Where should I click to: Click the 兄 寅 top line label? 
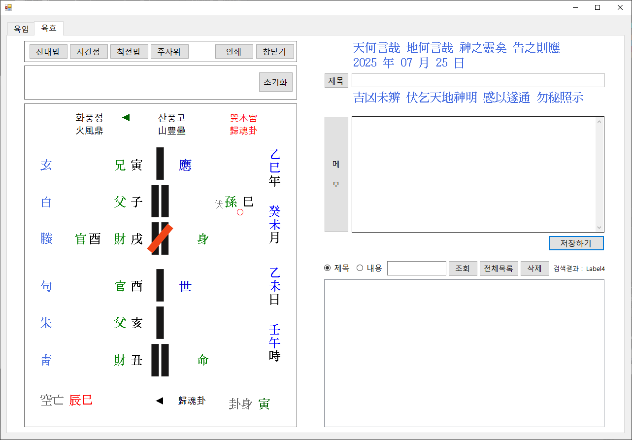[x=128, y=165]
